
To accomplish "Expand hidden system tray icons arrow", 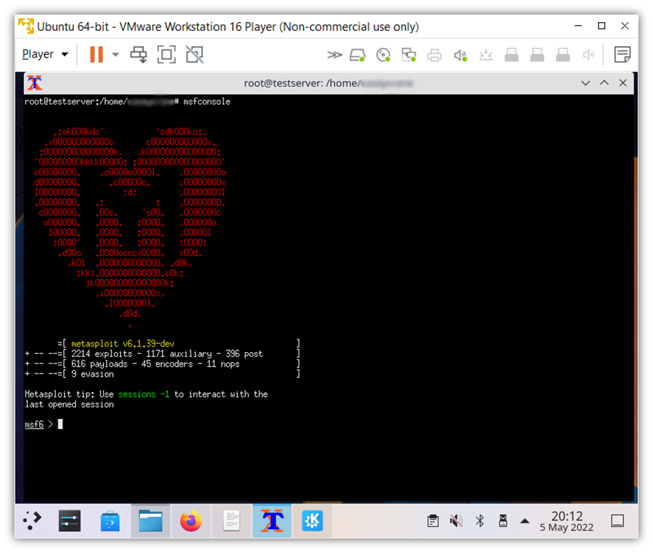I will 525,521.
